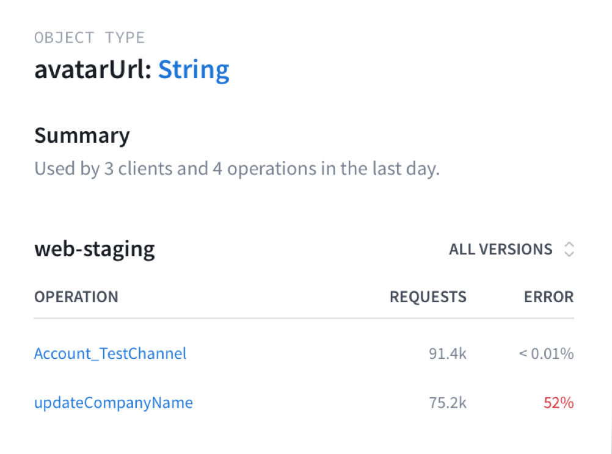Click the Summary heading
This screenshot has height=454, width=612.
click(x=82, y=135)
